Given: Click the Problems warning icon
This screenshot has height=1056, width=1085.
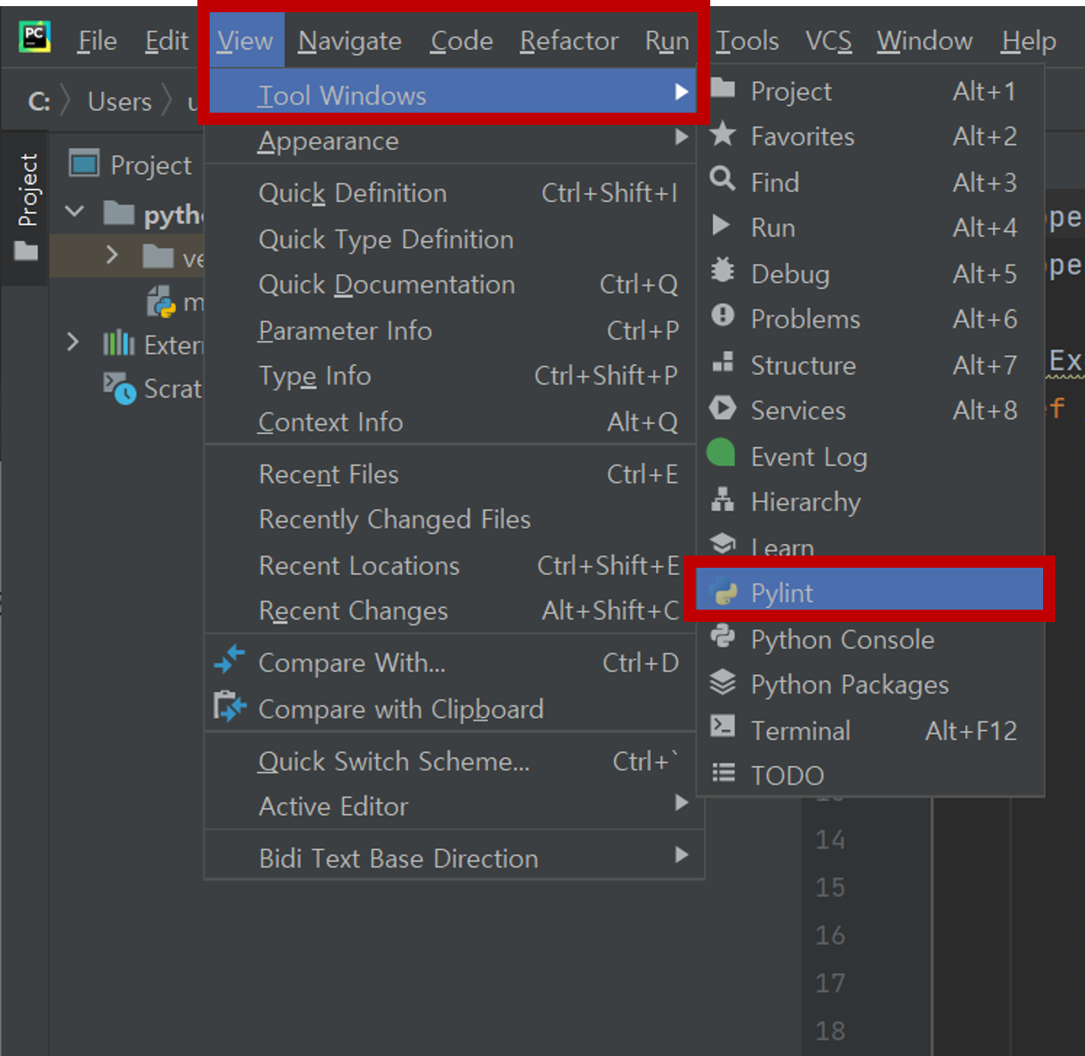Looking at the screenshot, I should point(722,315).
